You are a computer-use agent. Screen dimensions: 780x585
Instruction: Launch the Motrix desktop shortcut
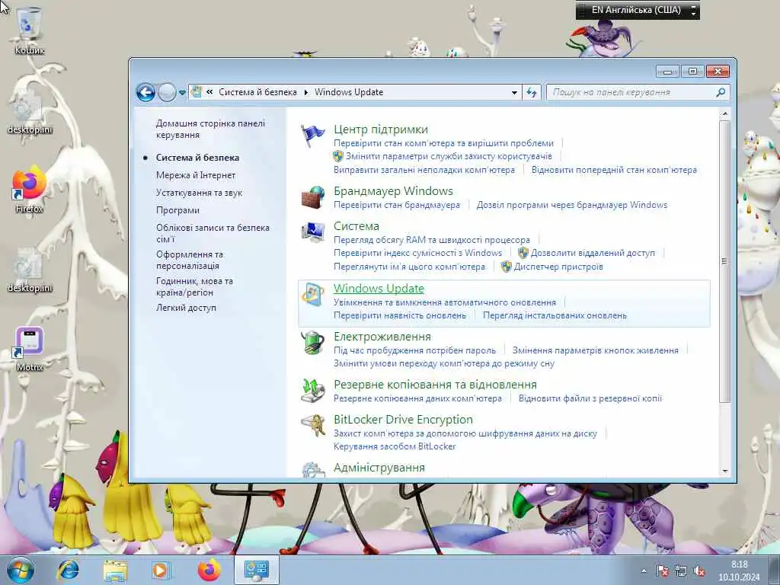[30, 349]
